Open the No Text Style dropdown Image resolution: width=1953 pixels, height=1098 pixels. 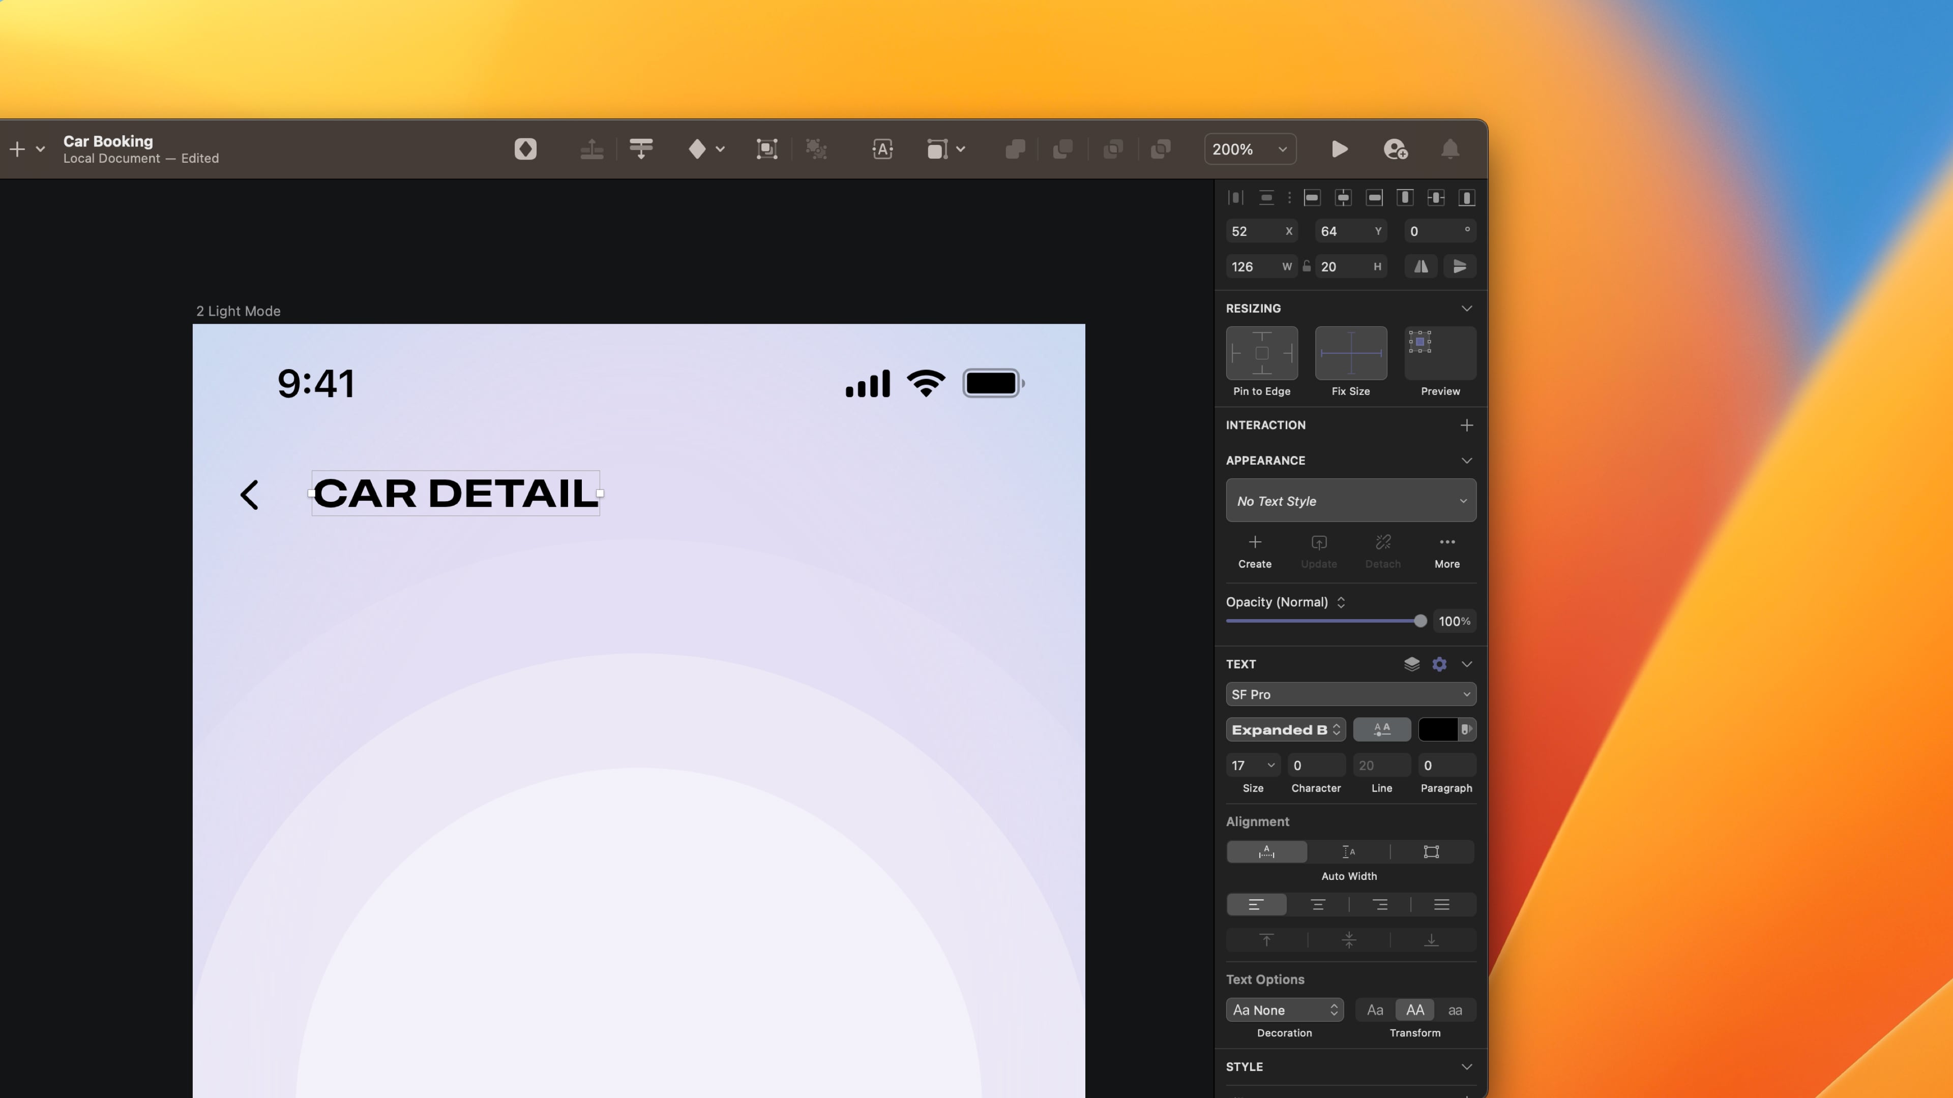(x=1350, y=501)
